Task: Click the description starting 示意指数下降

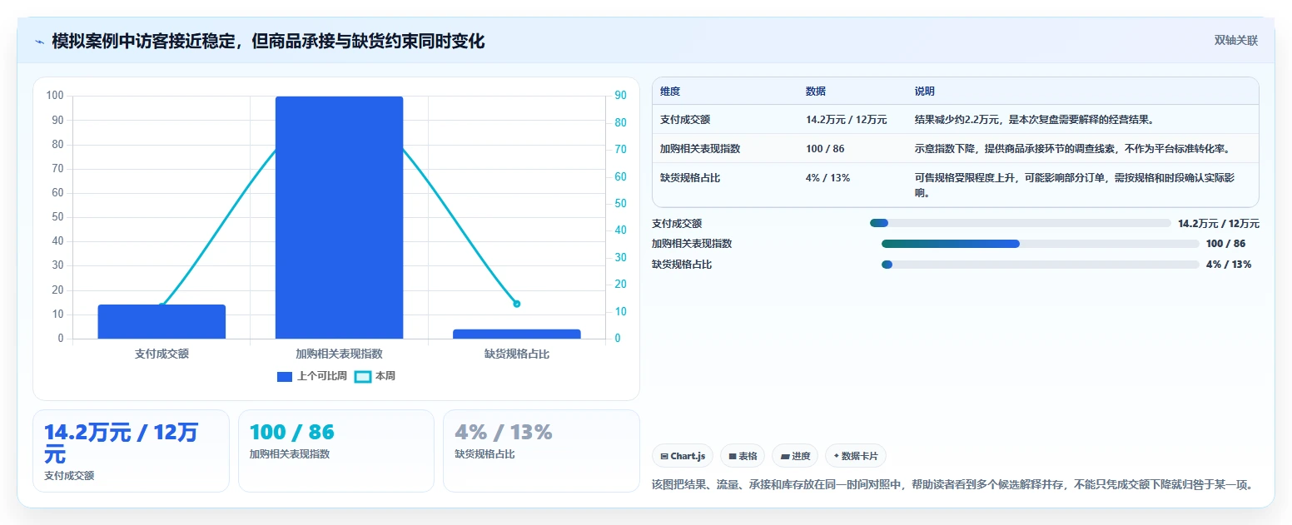Action: coord(1072,148)
